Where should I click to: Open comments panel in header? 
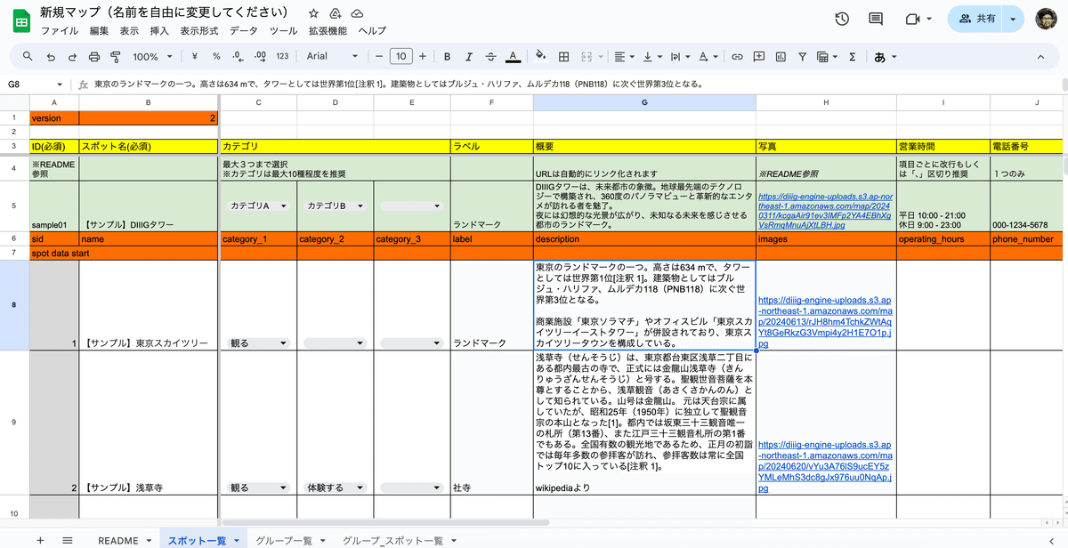[x=876, y=19]
